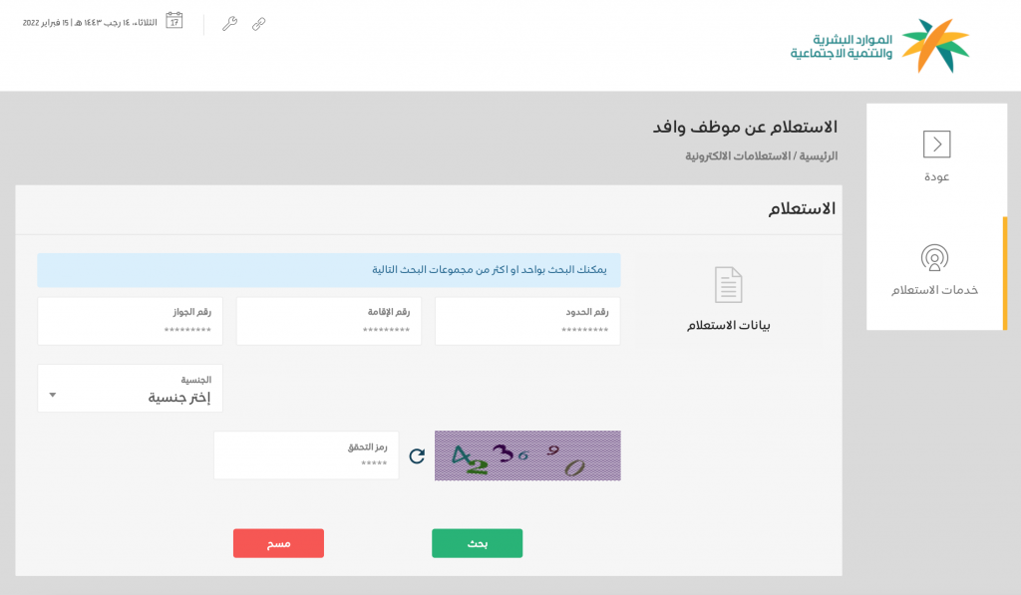Viewport: 1021px width, 595px height.
Task: Focus the رقم الجواز input field
Action: pos(131,321)
